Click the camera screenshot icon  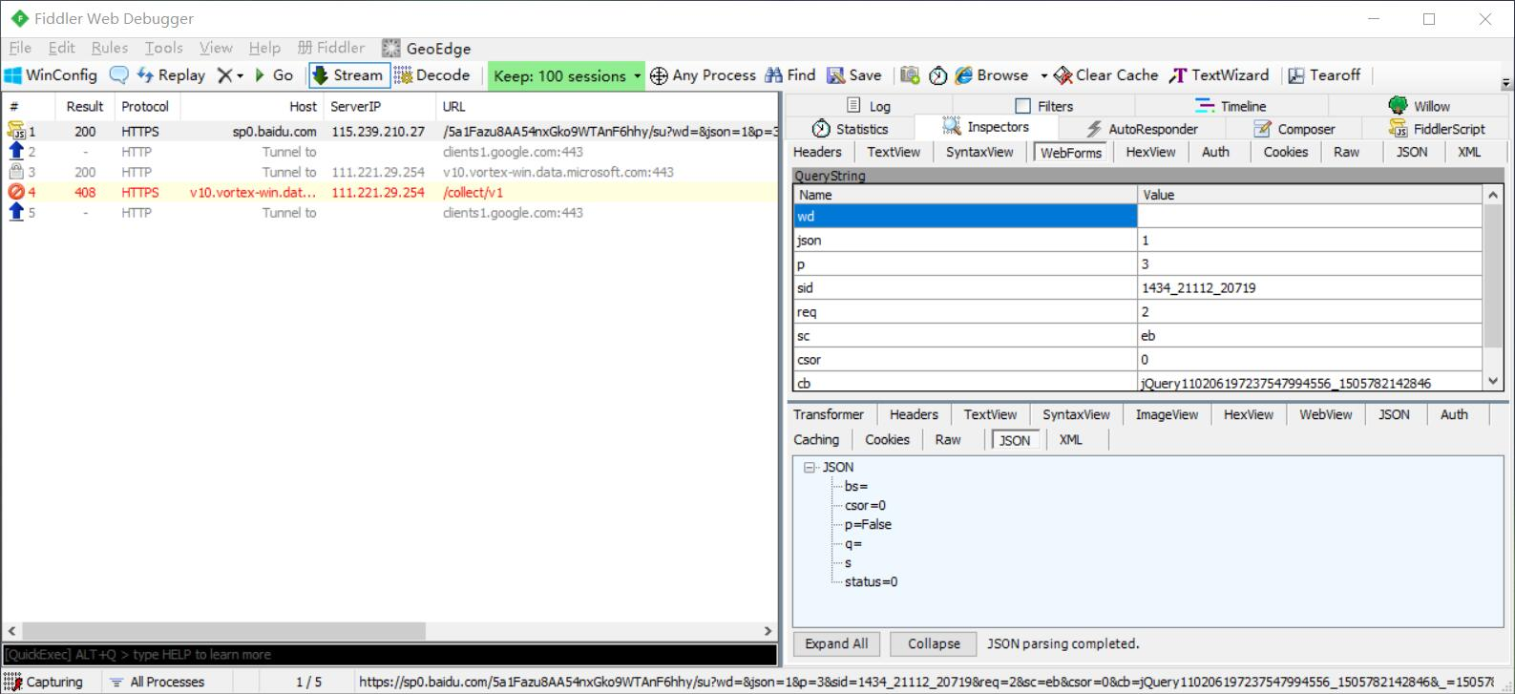pyautogui.click(x=910, y=75)
